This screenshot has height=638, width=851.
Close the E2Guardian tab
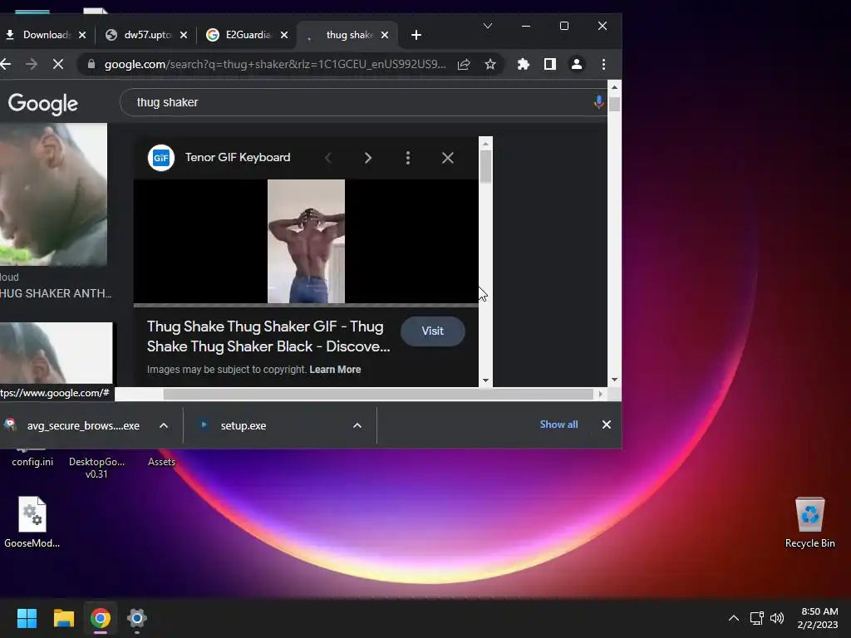(284, 35)
